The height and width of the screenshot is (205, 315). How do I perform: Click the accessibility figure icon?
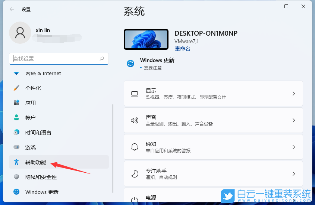(x=16, y=162)
